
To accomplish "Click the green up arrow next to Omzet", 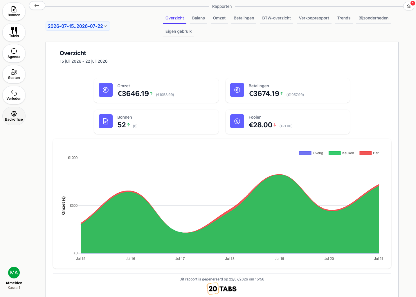I will point(151,93).
